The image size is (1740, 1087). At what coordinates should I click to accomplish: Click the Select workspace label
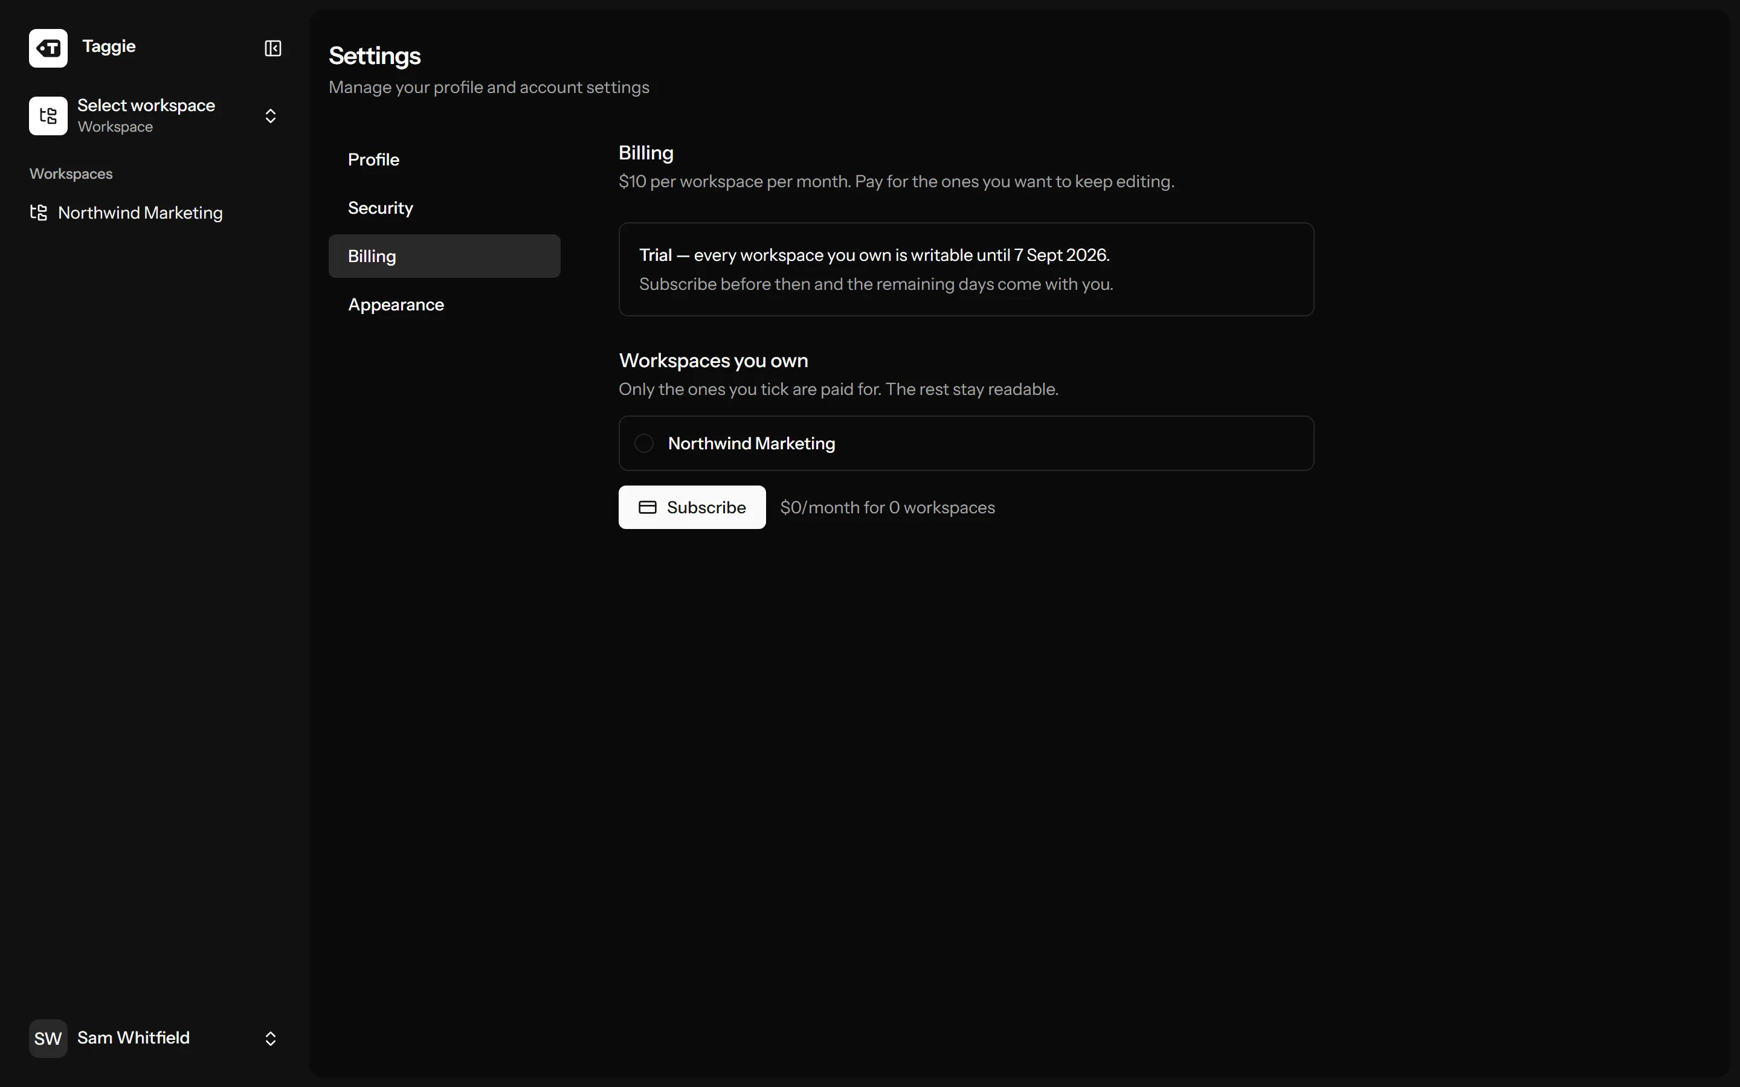(146, 106)
